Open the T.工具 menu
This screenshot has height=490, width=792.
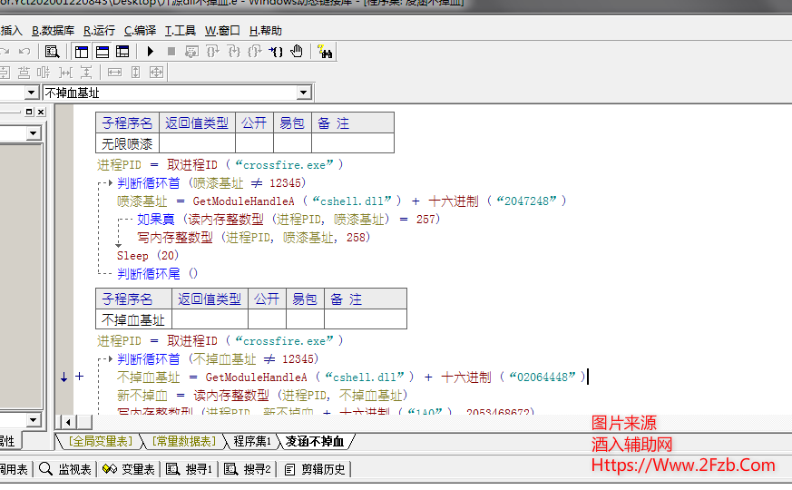180,30
